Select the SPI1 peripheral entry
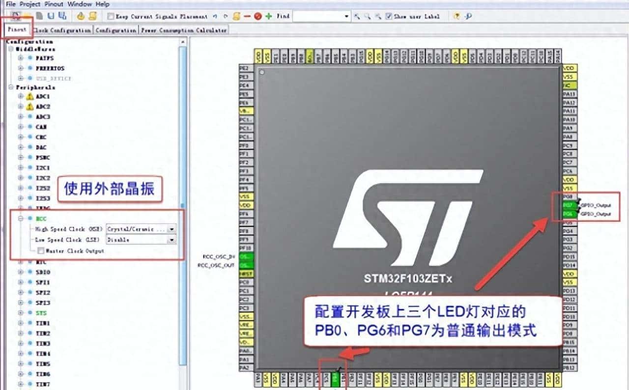 point(43,282)
